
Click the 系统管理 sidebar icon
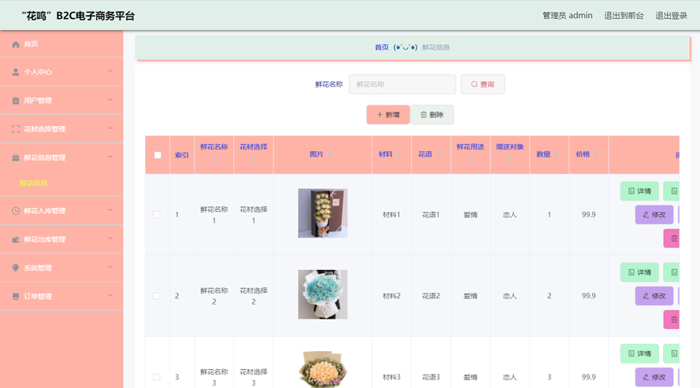16,268
